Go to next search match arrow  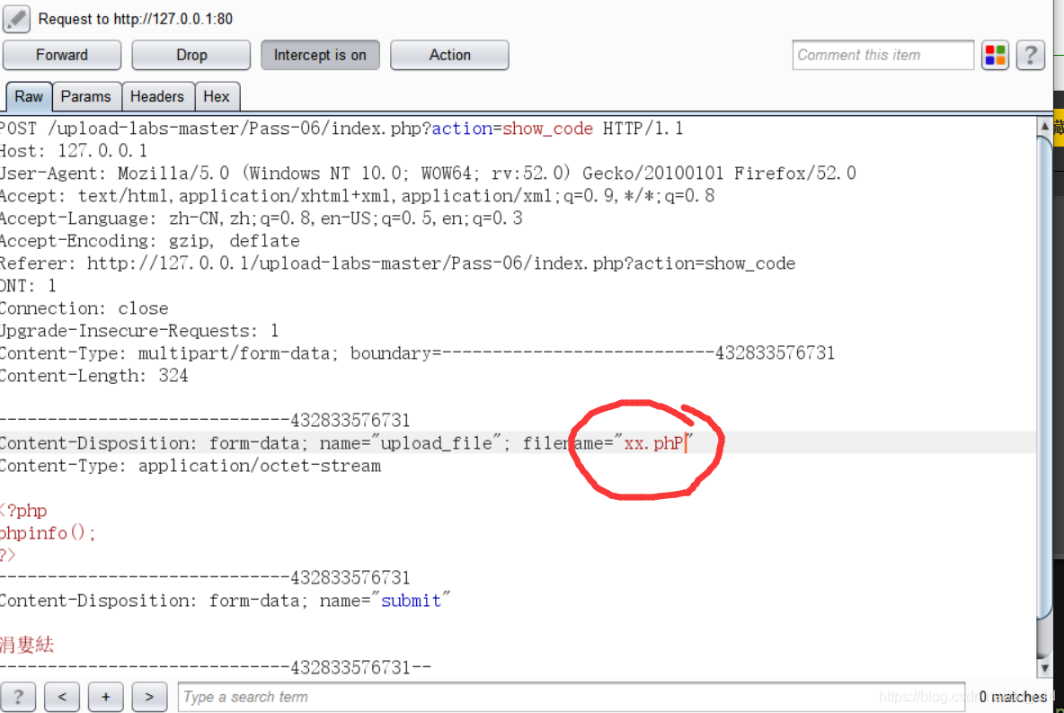tap(149, 697)
